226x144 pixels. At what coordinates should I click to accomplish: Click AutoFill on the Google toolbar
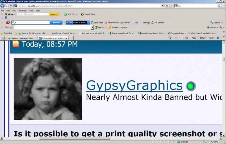114,27
